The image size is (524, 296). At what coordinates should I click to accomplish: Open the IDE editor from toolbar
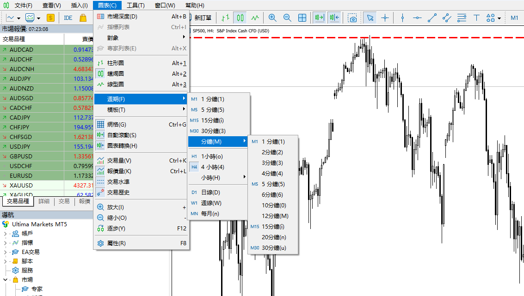click(x=68, y=18)
